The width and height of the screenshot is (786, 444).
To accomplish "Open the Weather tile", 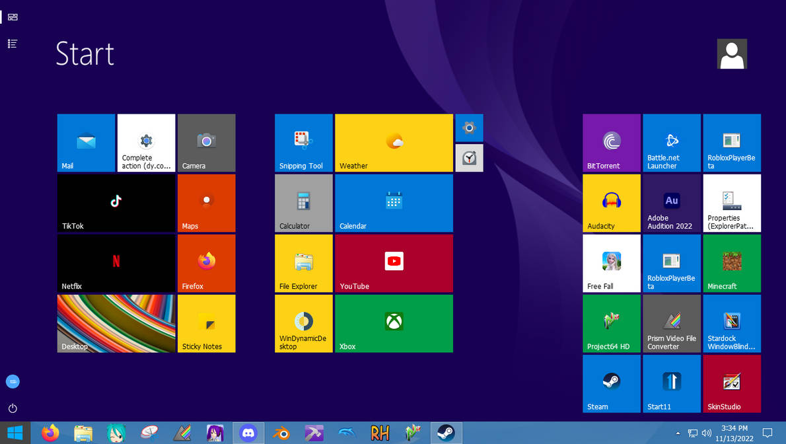I will click(394, 143).
